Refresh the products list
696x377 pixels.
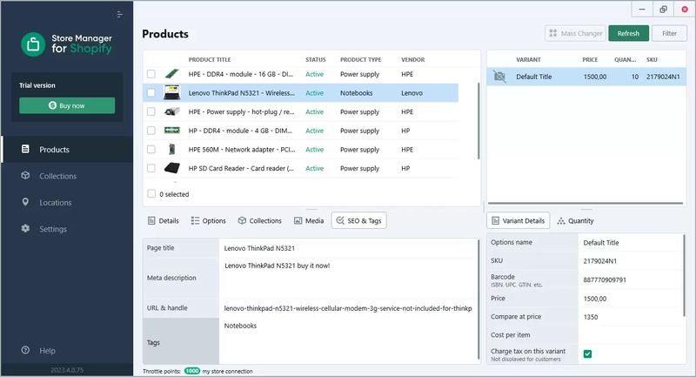pos(628,33)
